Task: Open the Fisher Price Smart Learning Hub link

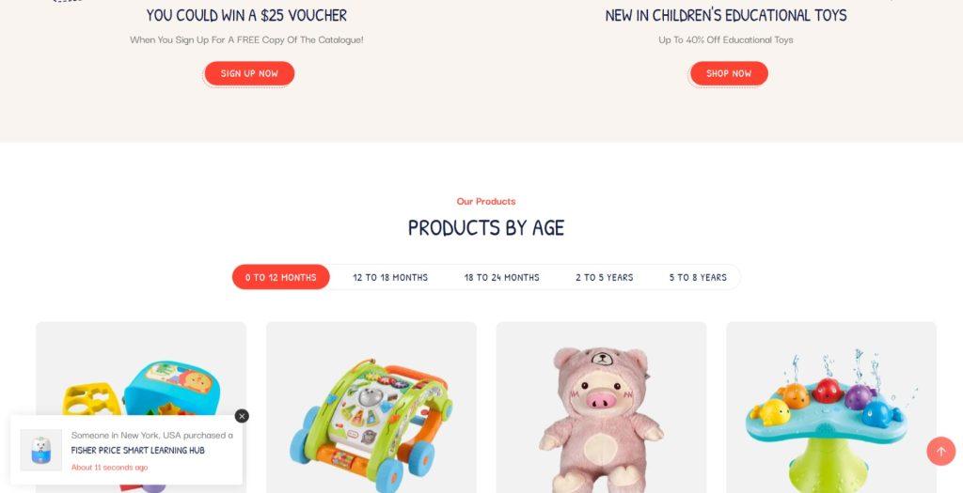Action: 137,450
